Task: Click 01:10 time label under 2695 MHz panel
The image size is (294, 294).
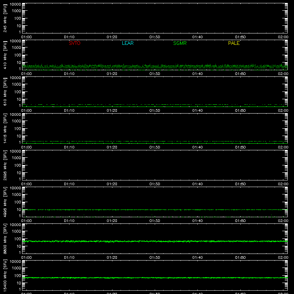Action: (x=69, y=184)
